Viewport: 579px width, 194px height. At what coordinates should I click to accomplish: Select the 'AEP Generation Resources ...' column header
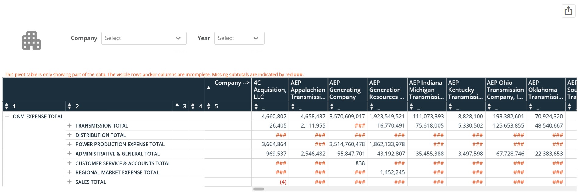click(x=387, y=90)
